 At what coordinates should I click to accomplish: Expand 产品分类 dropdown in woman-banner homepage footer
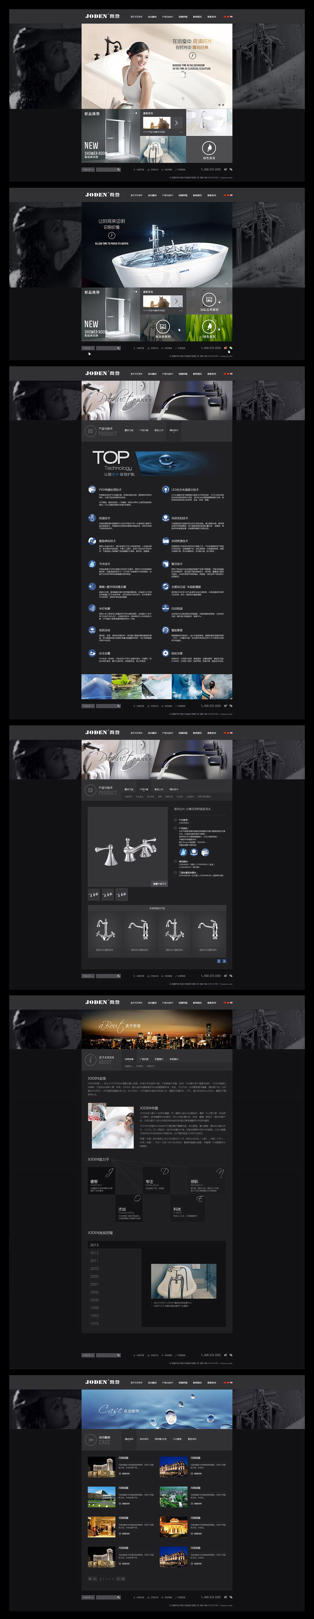(88, 169)
